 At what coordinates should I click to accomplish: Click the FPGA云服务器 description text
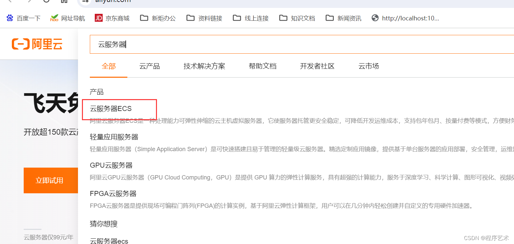(282, 206)
